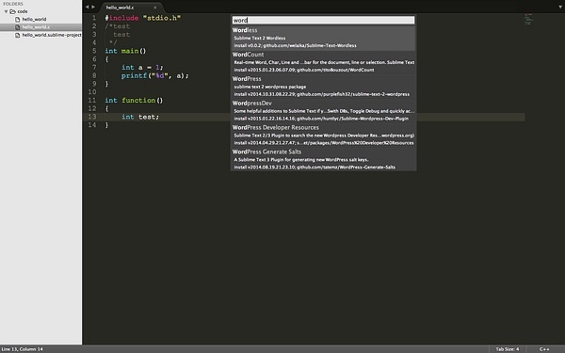This screenshot has width=565, height=353.
Task: Open hello_world file in sidebar
Action: click(x=34, y=20)
